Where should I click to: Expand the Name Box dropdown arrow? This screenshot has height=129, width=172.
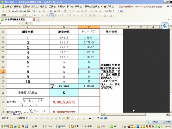tap(20, 23)
